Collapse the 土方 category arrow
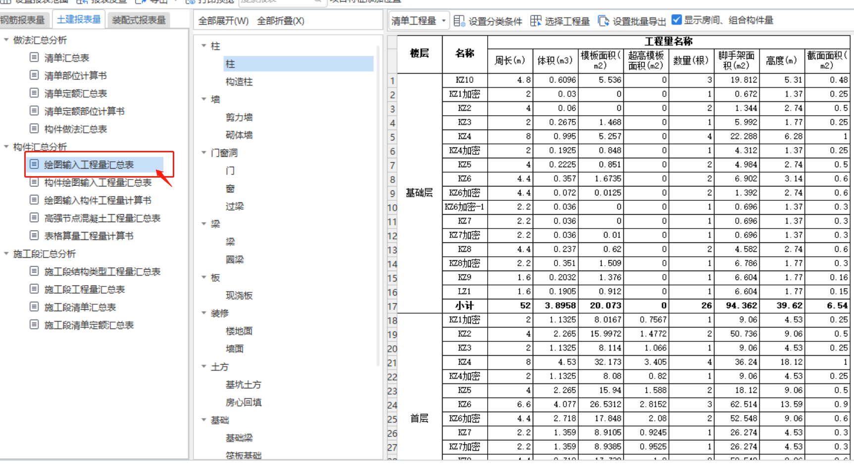 click(203, 367)
